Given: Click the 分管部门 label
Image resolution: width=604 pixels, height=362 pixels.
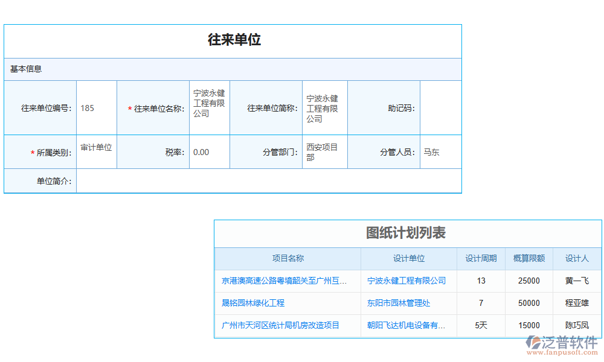Looking at the screenshot, I should tap(280, 153).
